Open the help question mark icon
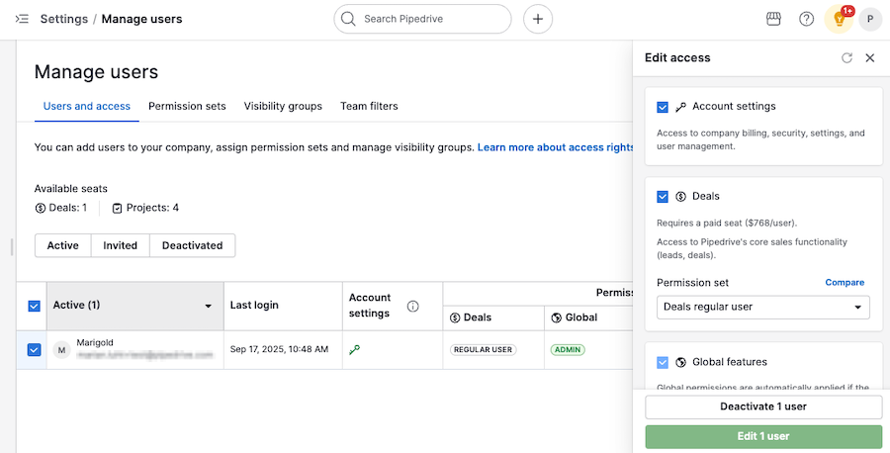The height and width of the screenshot is (453, 890). (x=807, y=19)
